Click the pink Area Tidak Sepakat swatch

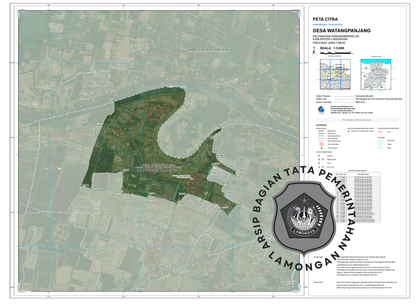click(321, 144)
